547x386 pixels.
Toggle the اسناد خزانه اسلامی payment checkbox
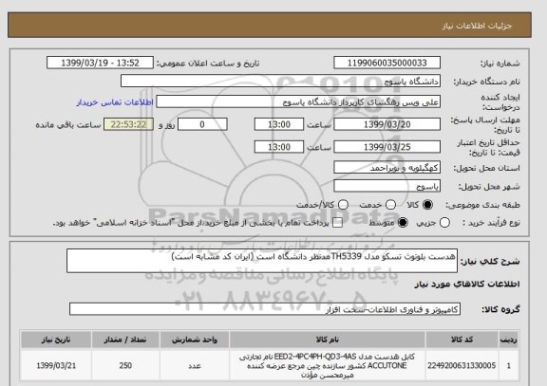pyautogui.click(x=337, y=223)
